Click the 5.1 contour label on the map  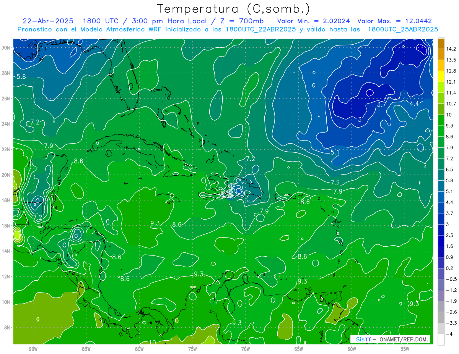335,152
